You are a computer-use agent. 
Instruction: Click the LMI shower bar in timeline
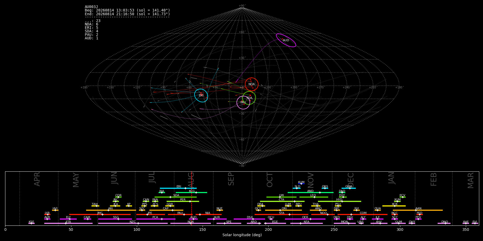click(x=281, y=197)
